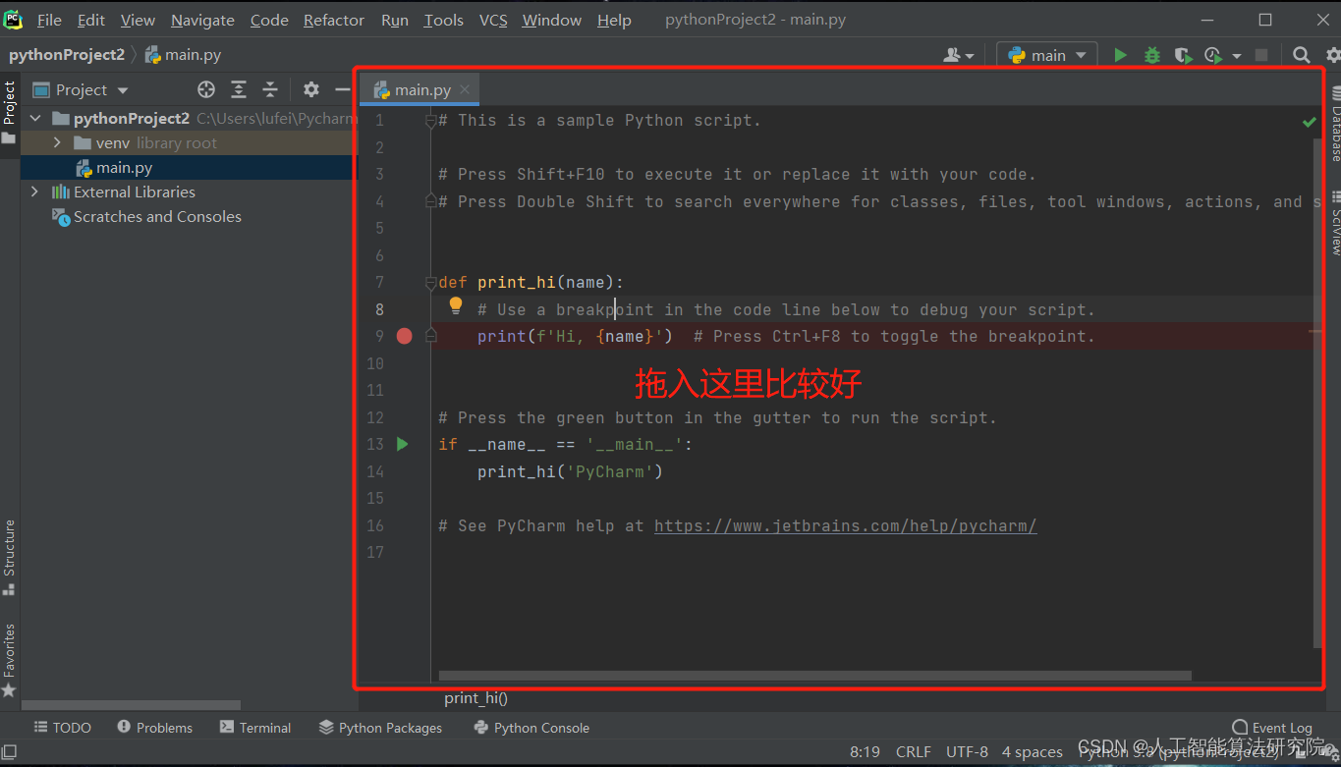Open the Project panel settings gear

pyautogui.click(x=310, y=89)
